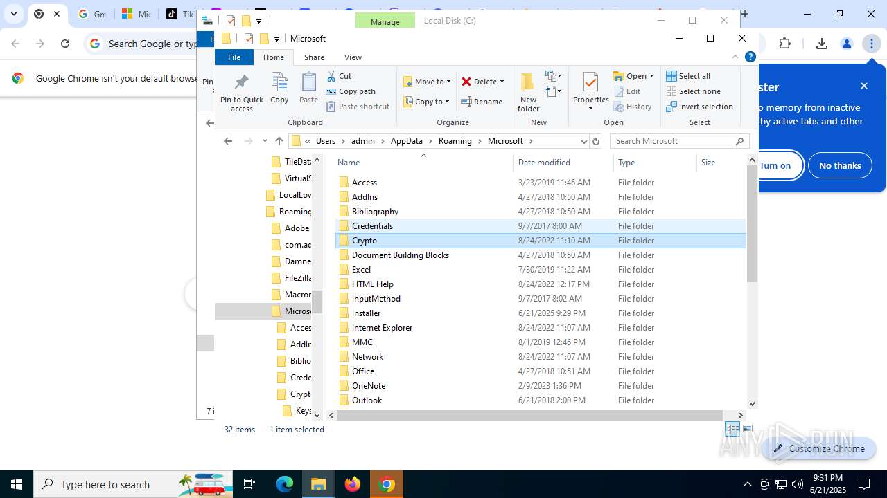
Task: Click No thanks in Chrome popup
Action: coord(840,165)
